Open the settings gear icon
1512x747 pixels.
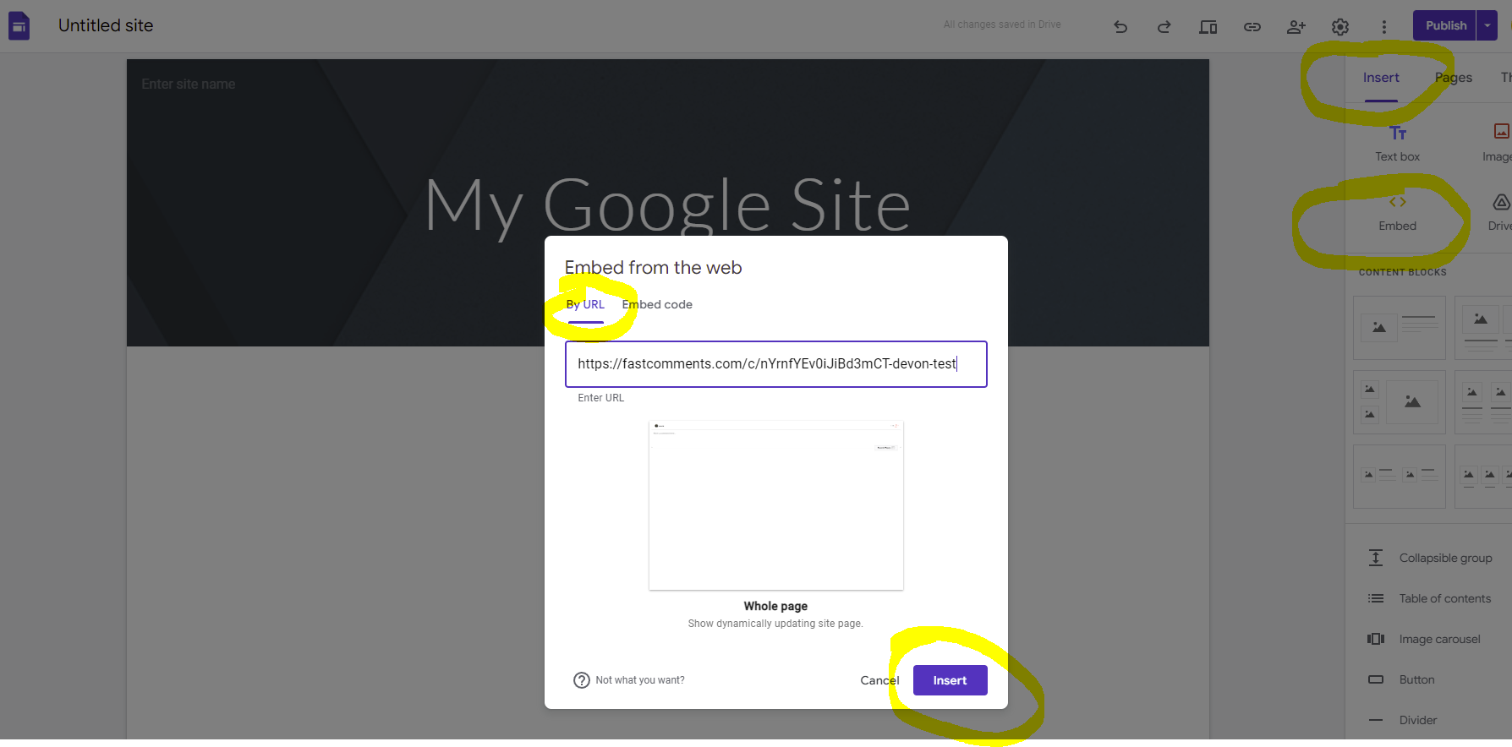coord(1339,27)
